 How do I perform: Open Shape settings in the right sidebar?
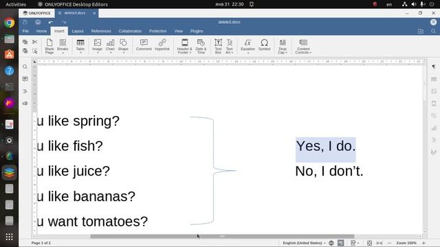[x=434, y=115]
